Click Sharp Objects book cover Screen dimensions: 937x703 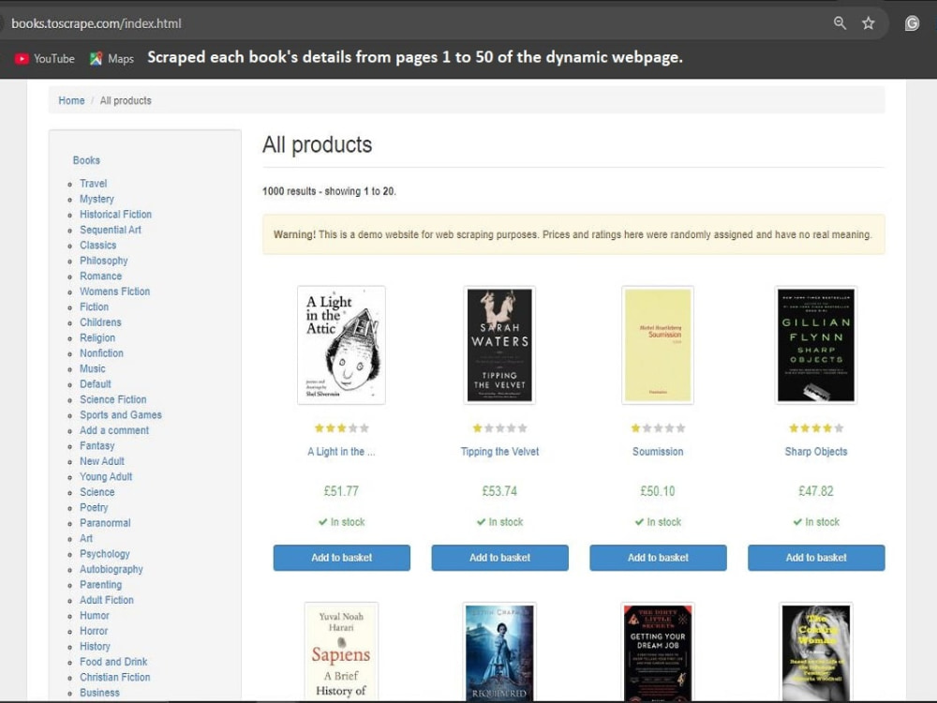tap(816, 345)
